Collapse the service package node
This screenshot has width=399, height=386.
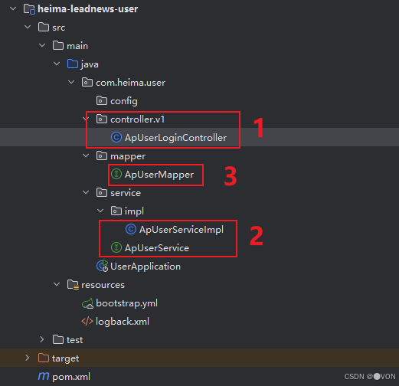click(x=86, y=193)
